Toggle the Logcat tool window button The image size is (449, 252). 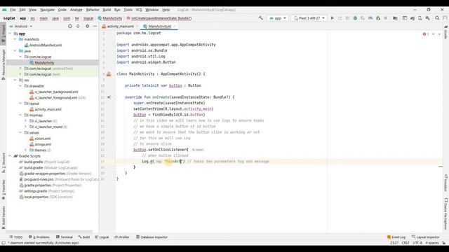102,237
